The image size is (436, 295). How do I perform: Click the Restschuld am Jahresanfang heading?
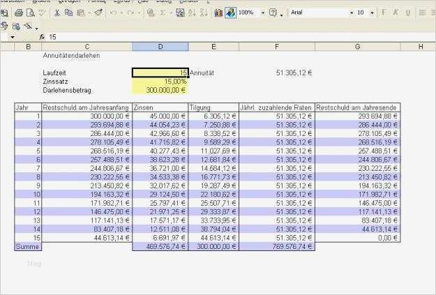(87, 107)
